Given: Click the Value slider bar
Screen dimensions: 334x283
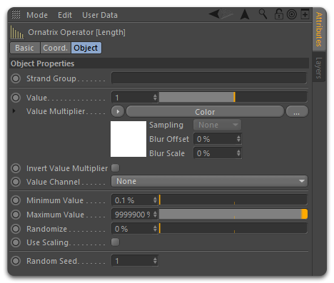Looking at the screenshot, I should pyautogui.click(x=233, y=98).
